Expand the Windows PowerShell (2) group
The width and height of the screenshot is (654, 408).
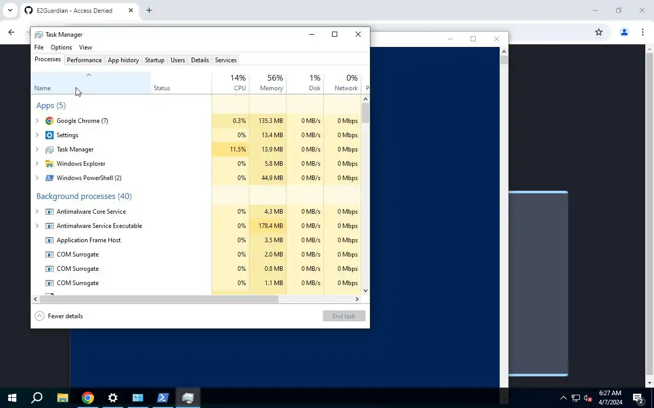(37, 178)
